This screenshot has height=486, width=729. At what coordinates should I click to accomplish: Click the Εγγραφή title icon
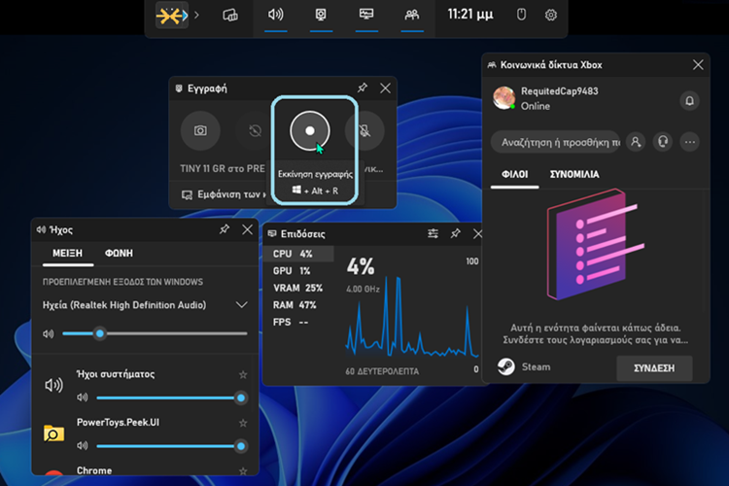pos(179,88)
